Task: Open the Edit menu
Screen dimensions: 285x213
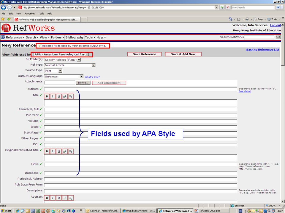Action: [x=11, y=14]
